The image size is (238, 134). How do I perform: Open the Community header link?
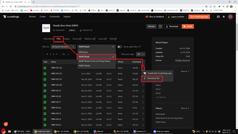pyautogui.click(x=54, y=17)
